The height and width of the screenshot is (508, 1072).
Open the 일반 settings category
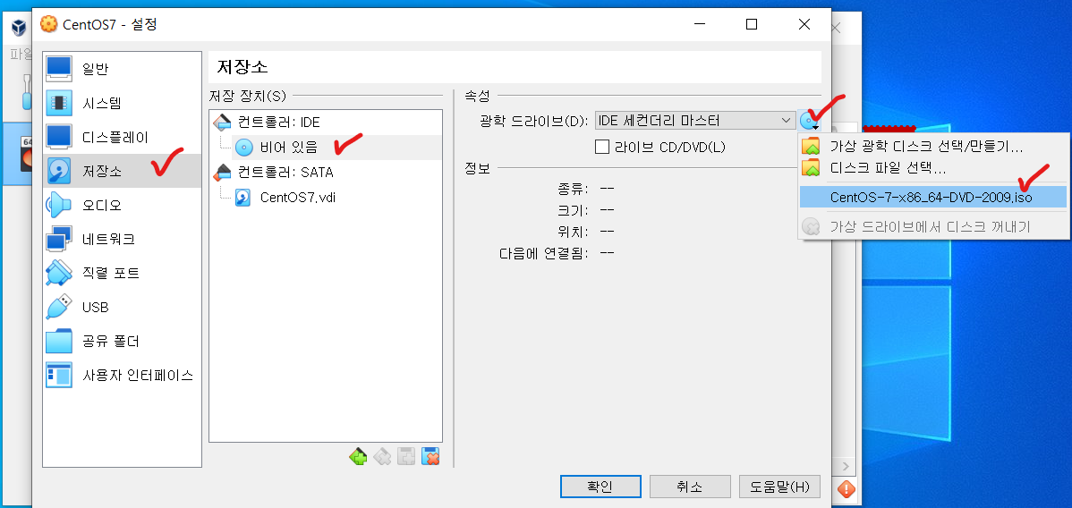[122, 68]
